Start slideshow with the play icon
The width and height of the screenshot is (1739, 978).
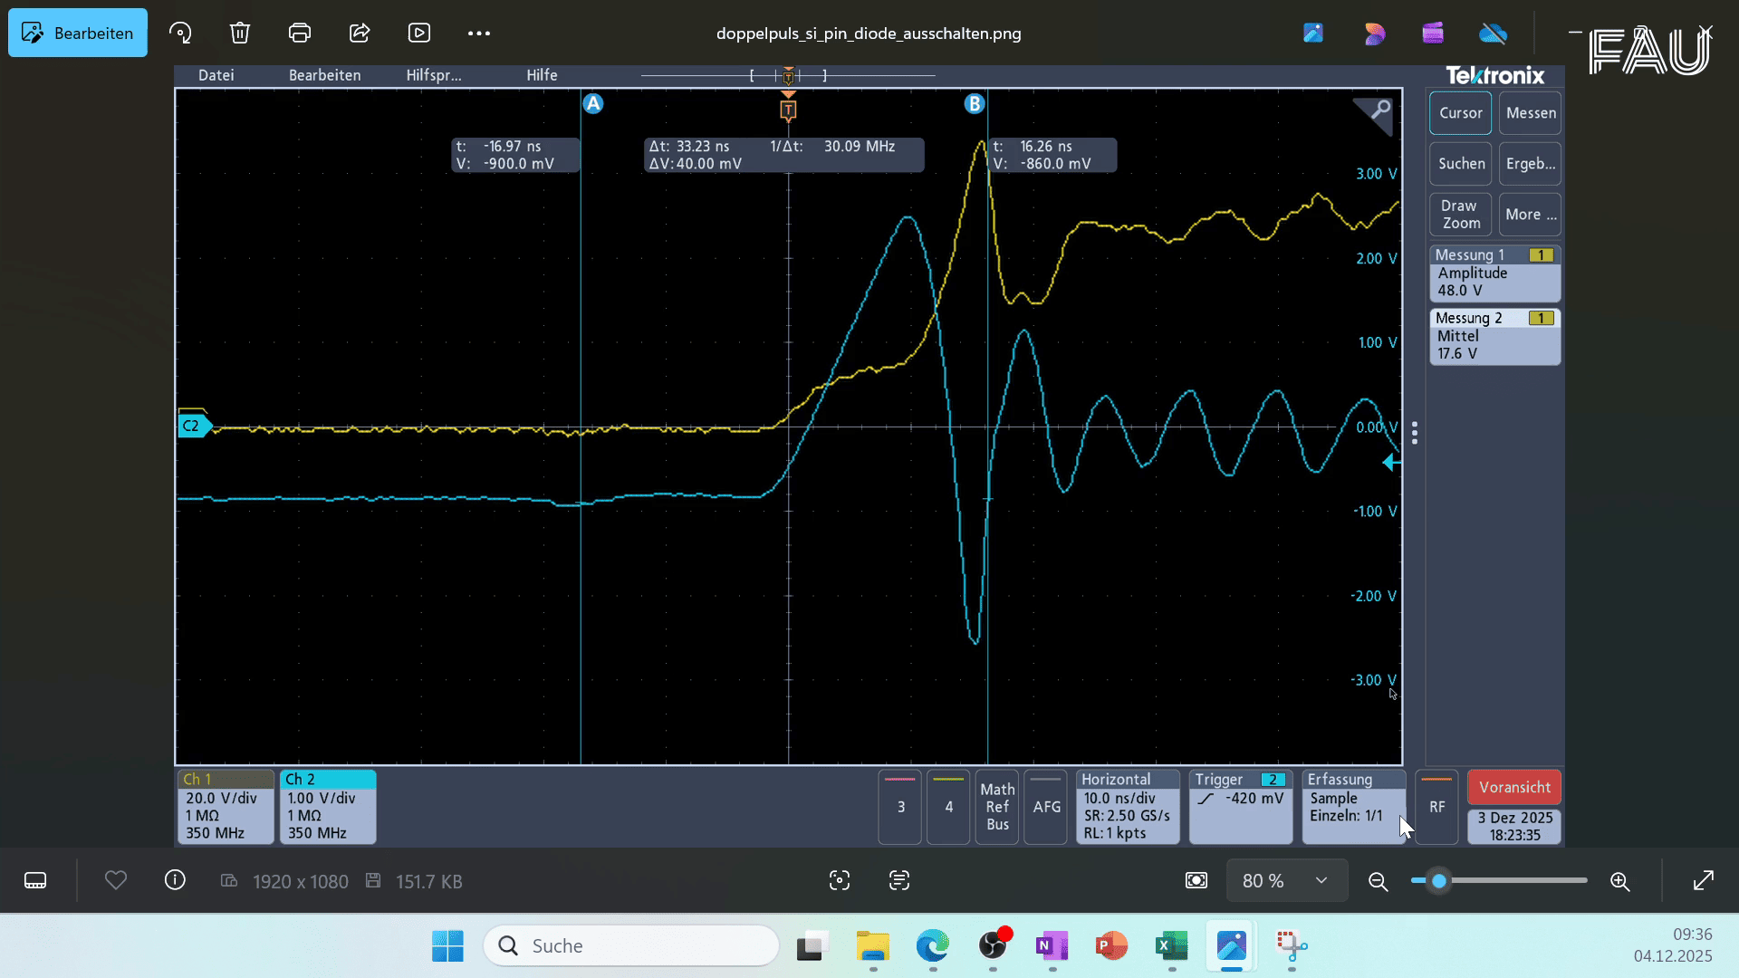coord(419,34)
